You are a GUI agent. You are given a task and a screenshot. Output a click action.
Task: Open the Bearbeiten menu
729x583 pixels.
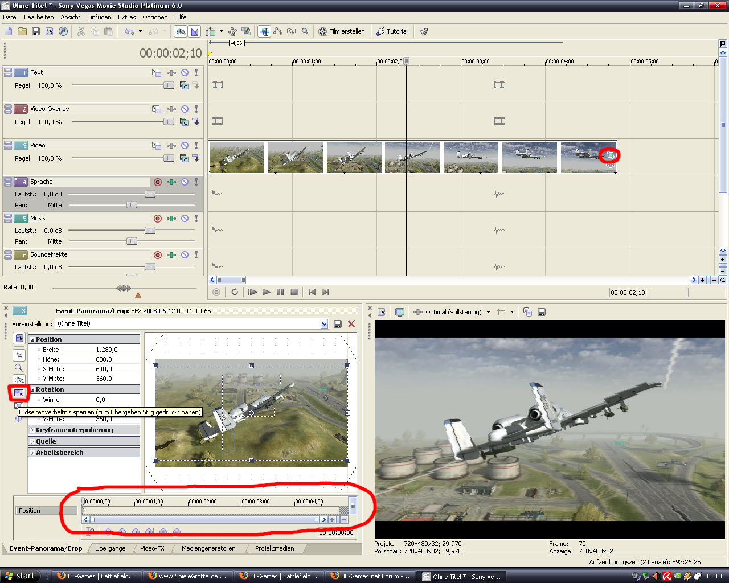[39, 17]
